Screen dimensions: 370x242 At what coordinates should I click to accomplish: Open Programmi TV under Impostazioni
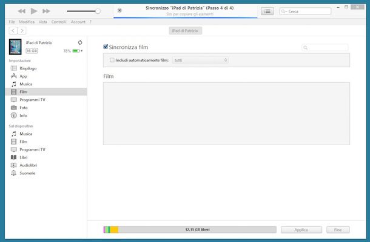pos(46,100)
